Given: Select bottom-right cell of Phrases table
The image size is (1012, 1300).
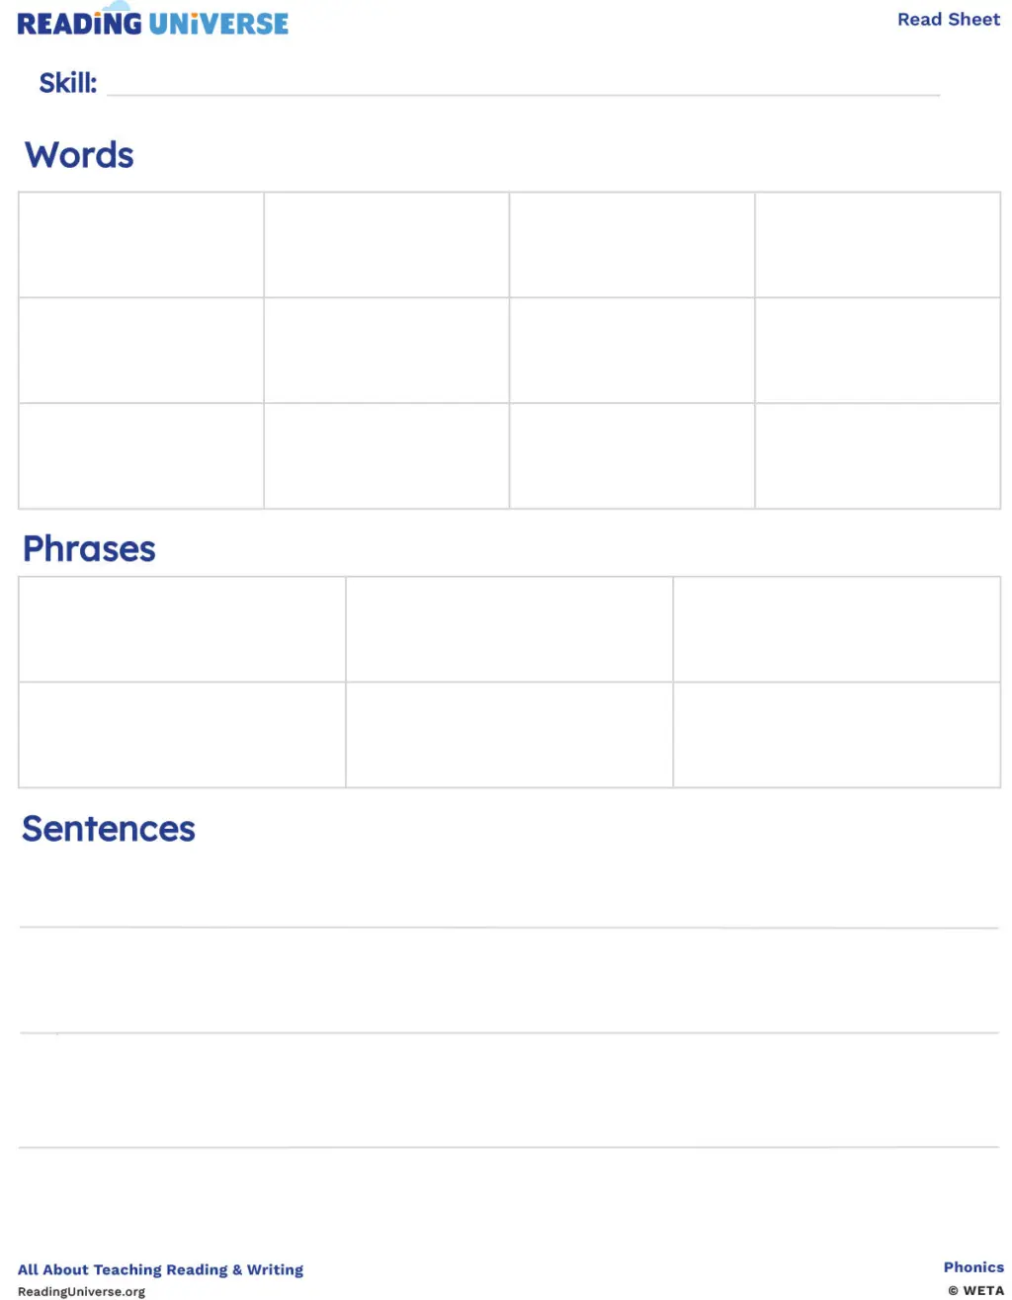Looking at the screenshot, I should (837, 735).
